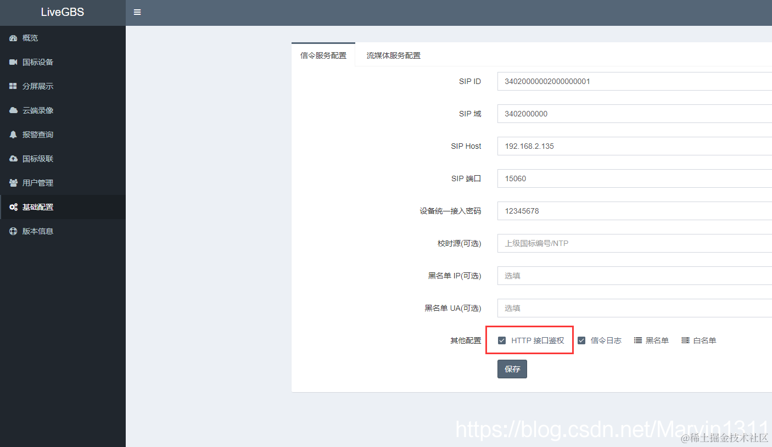
Task: Click the 设备统一接入密码 label
Action: point(450,211)
